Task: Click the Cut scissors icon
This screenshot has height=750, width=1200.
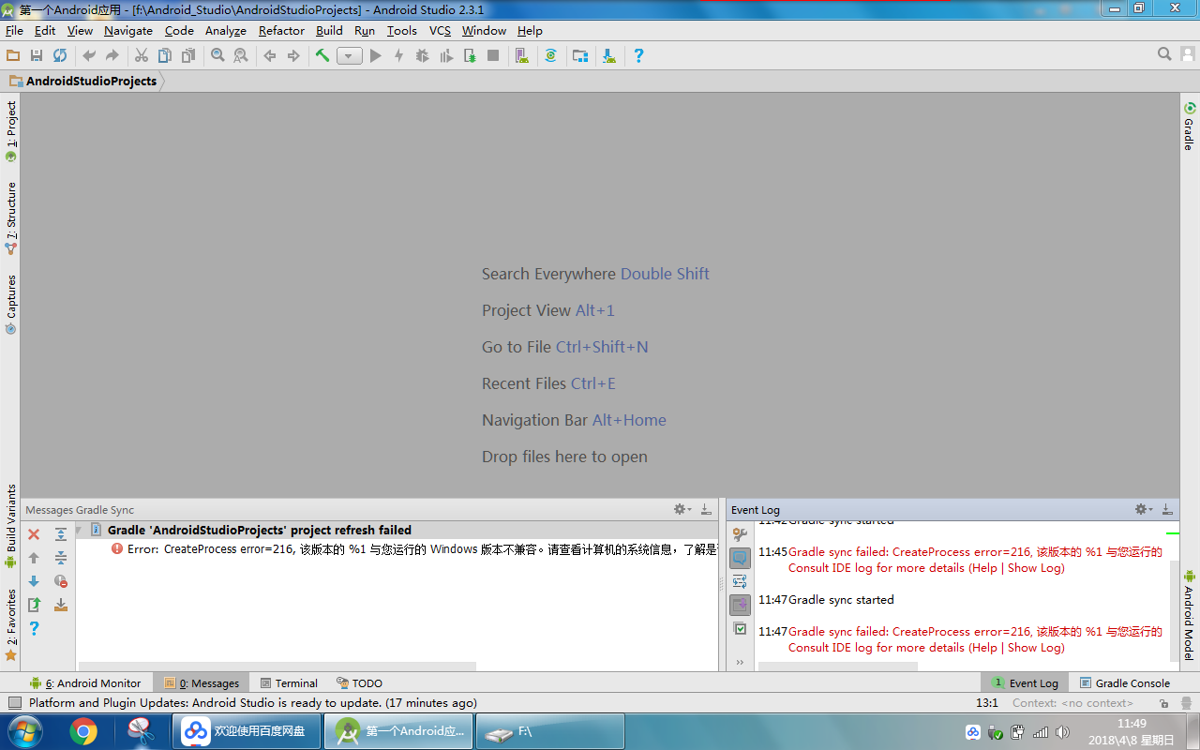Action: (142, 56)
